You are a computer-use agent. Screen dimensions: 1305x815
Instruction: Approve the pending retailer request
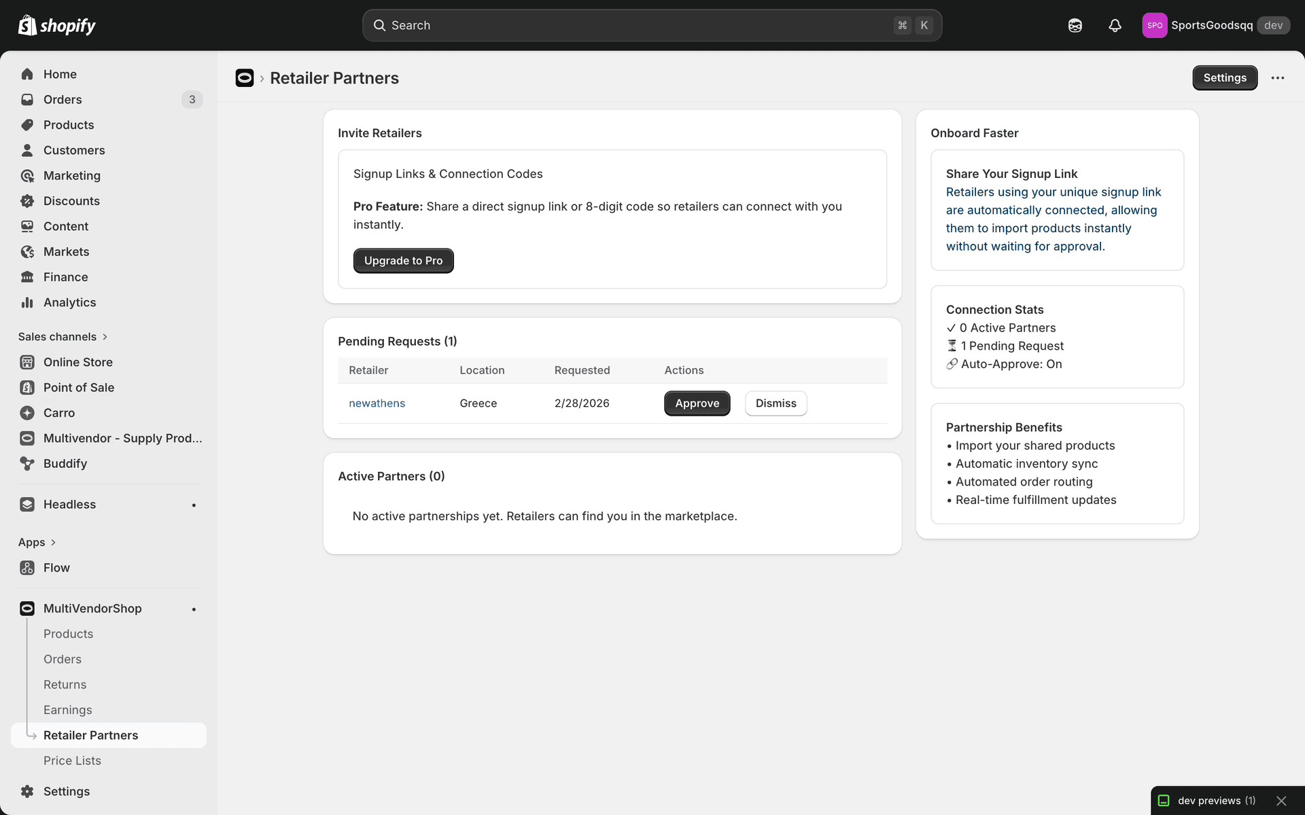click(697, 403)
